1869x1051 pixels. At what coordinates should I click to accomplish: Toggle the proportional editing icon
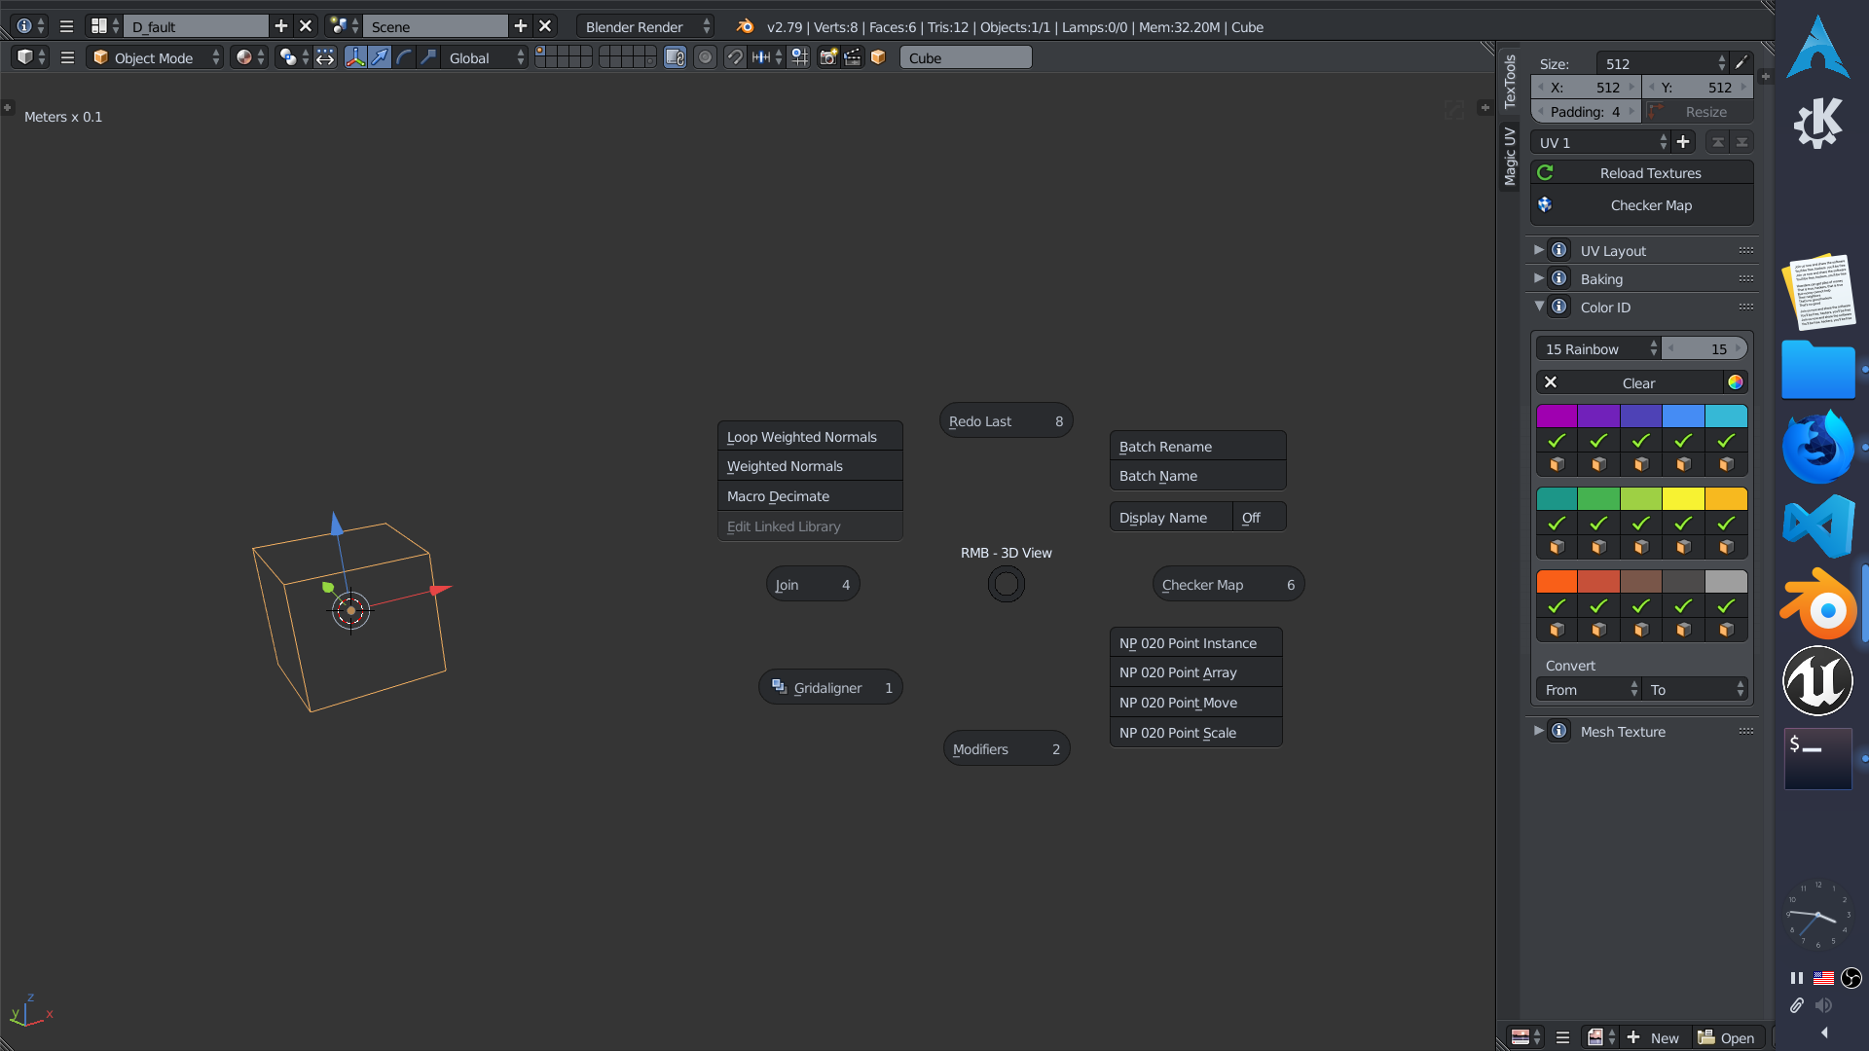click(706, 57)
